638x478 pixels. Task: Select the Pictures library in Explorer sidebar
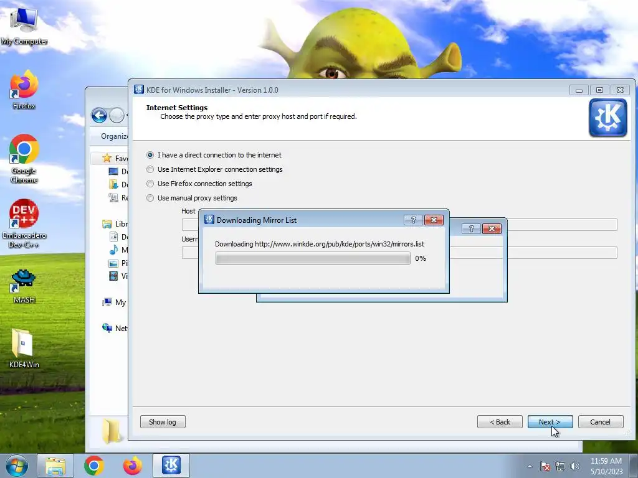click(119, 263)
